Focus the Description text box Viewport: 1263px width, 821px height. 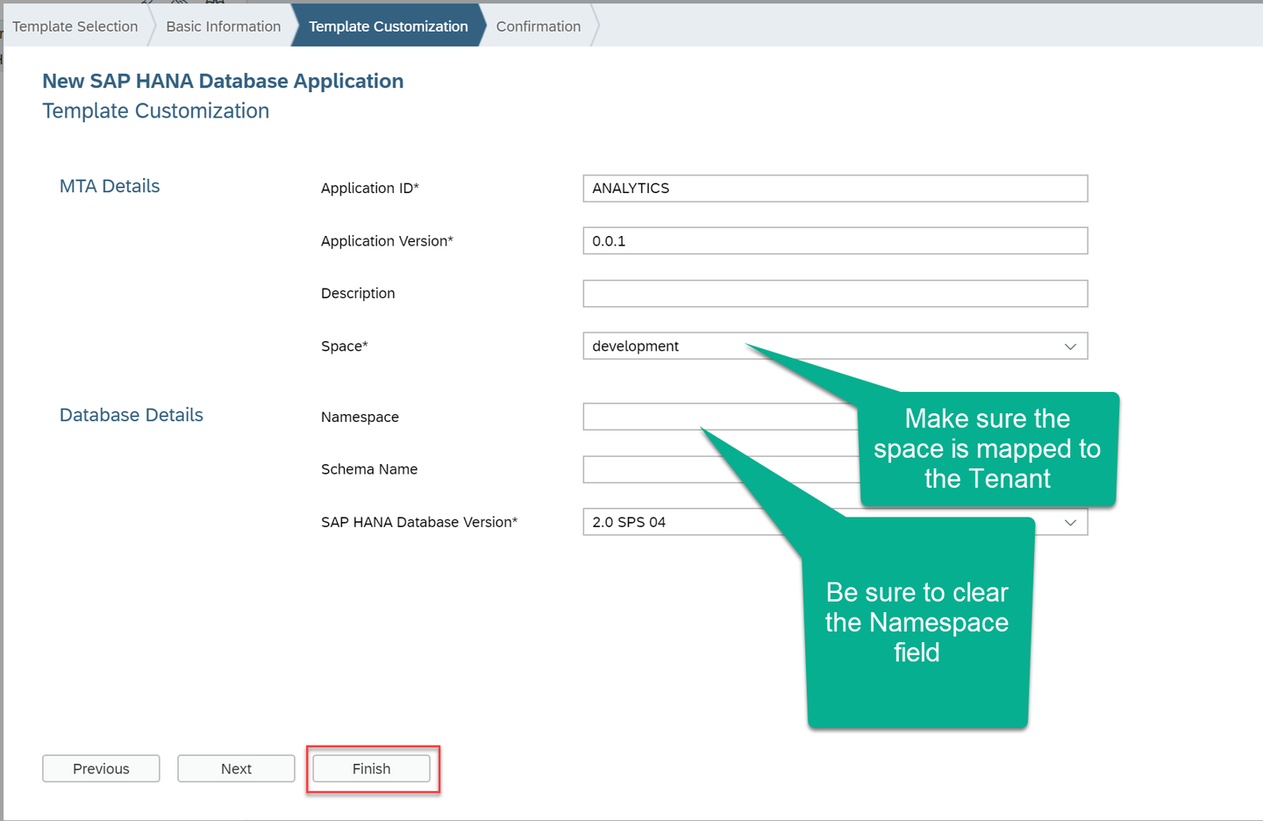(x=835, y=294)
